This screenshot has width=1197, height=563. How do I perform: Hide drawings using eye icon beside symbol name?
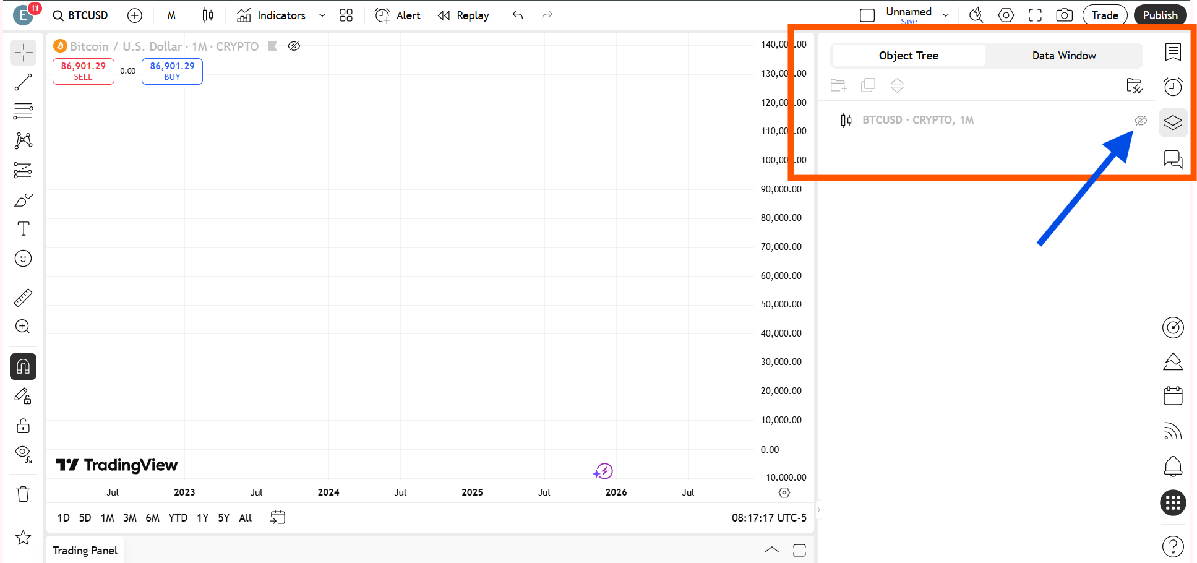click(x=294, y=46)
